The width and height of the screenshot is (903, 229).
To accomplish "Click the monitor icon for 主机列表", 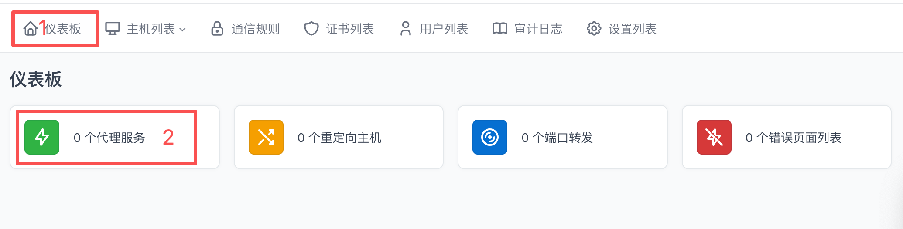I will [113, 29].
